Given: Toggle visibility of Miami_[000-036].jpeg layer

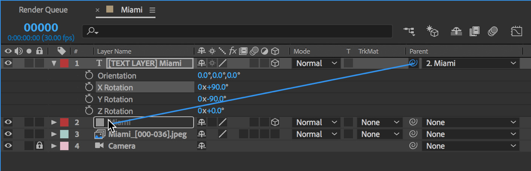Looking at the screenshot, I should point(8,134).
